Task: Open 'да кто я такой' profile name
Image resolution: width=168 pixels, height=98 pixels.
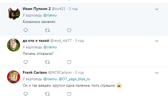Action: click(x=36, y=41)
